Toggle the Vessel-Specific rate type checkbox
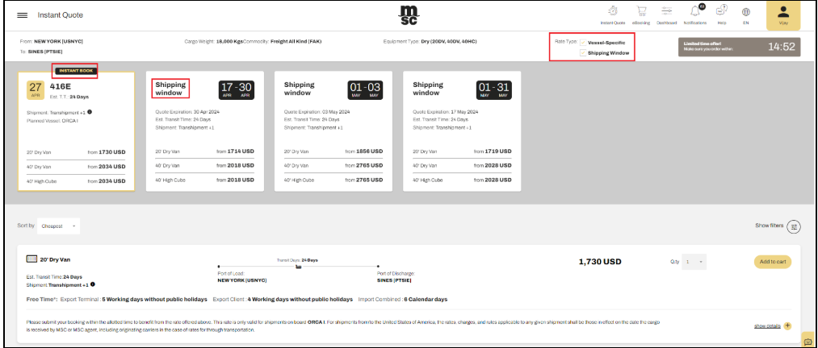Screen dimensions: 818x348 (583, 43)
